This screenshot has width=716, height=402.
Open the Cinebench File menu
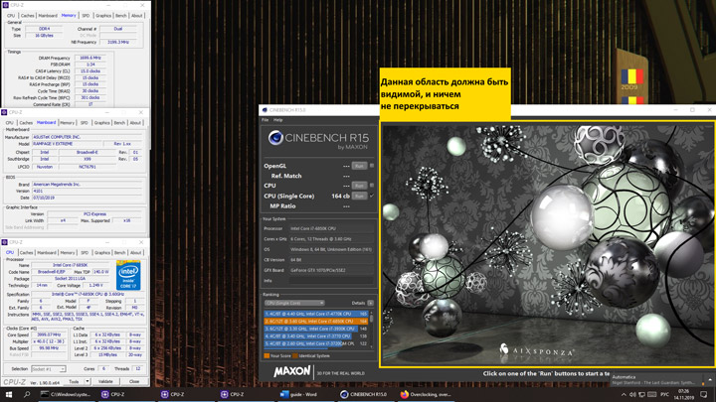265,120
